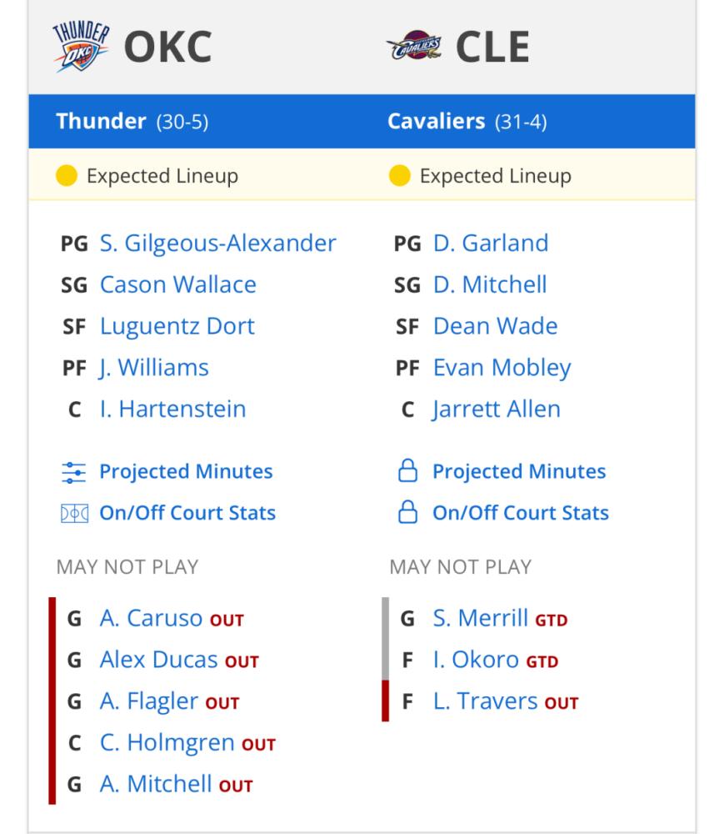Open D. Garland player page

491,244
